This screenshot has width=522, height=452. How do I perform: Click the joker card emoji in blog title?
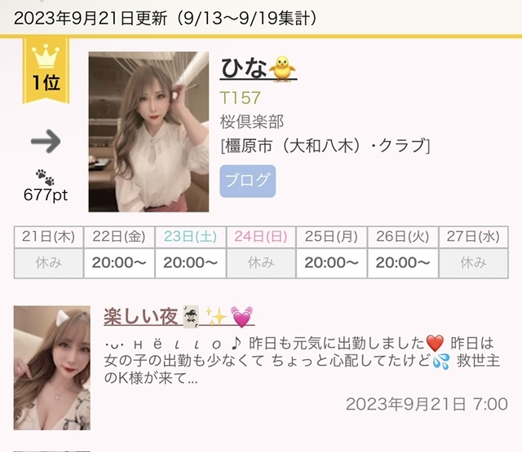[192, 316]
